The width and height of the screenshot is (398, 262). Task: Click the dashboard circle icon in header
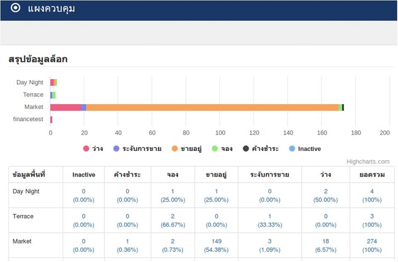click(x=15, y=8)
